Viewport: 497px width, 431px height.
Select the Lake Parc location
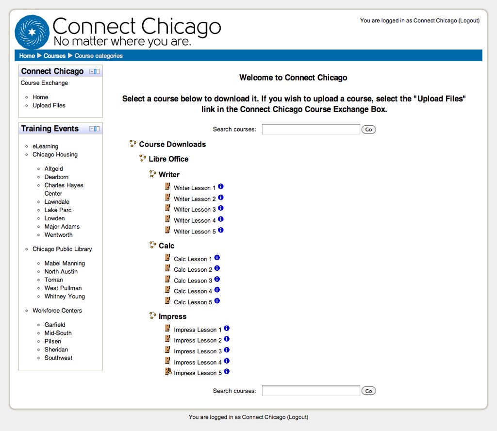(x=58, y=210)
